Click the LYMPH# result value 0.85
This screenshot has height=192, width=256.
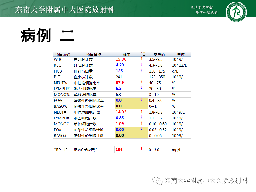pyautogui.click(x=120, y=118)
